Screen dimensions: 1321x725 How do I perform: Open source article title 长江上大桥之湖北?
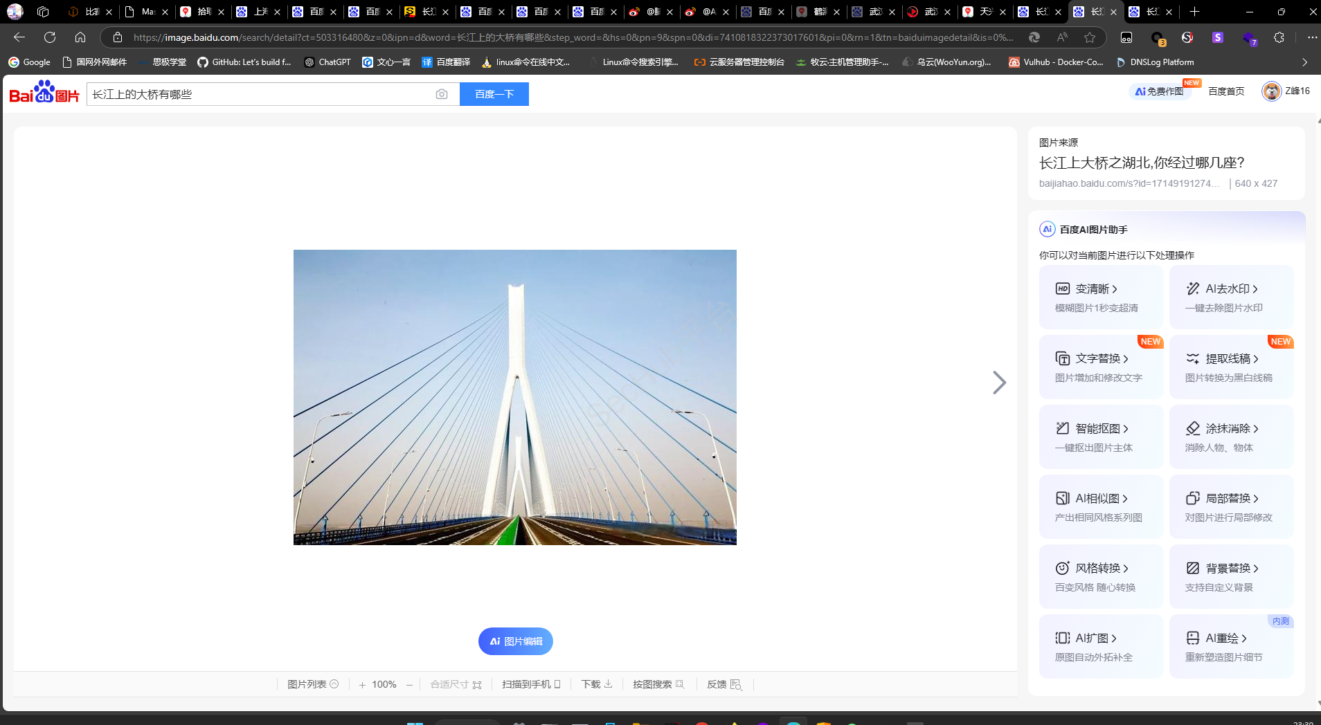[1142, 163]
